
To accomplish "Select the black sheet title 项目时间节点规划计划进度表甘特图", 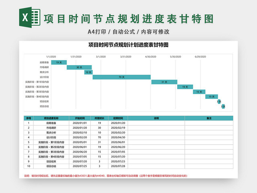I will (128, 45).
